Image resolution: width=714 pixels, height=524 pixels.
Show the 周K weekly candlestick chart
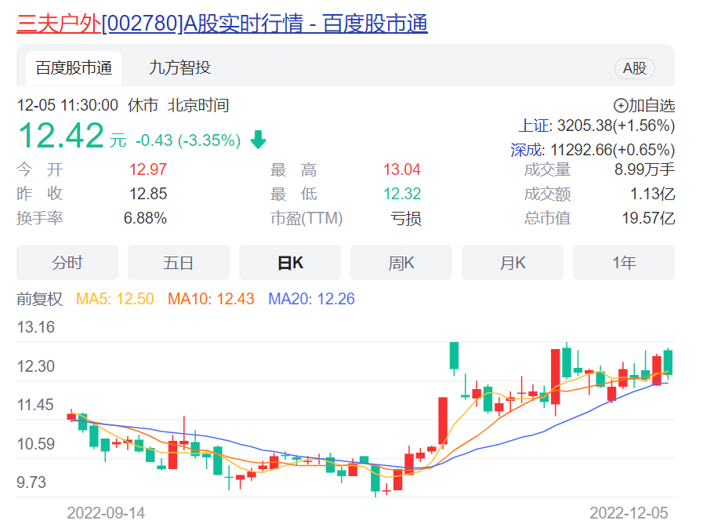pyautogui.click(x=401, y=263)
